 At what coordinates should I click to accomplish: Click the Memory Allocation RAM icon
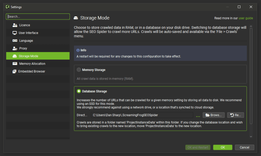(x=15, y=64)
